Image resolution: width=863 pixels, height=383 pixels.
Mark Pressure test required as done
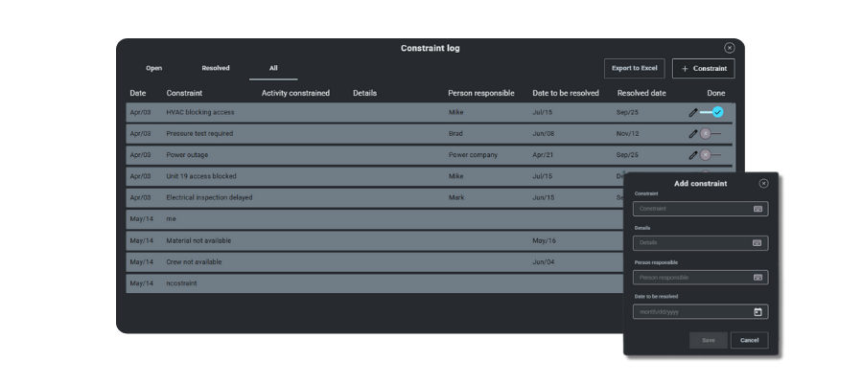710,134
